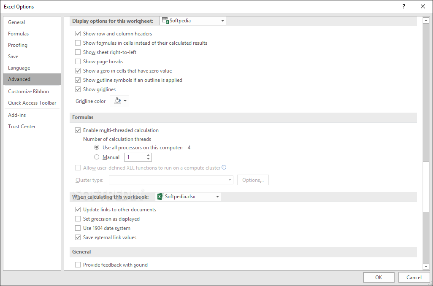The width and height of the screenshot is (433, 286).
Task: Click the gridline color paint bucket icon
Action: pyautogui.click(x=117, y=101)
